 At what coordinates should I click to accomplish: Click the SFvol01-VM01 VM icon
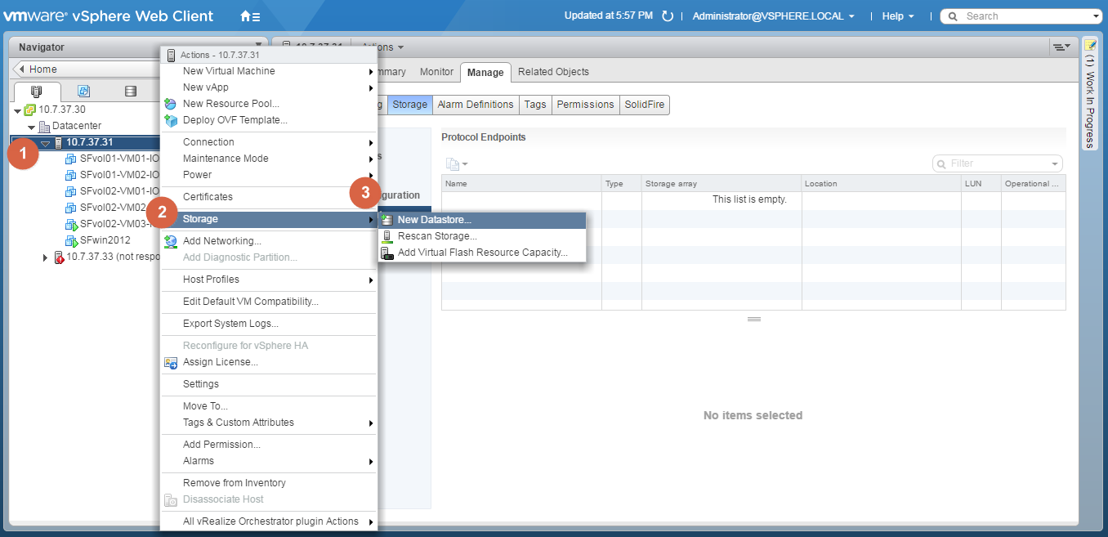coord(71,159)
